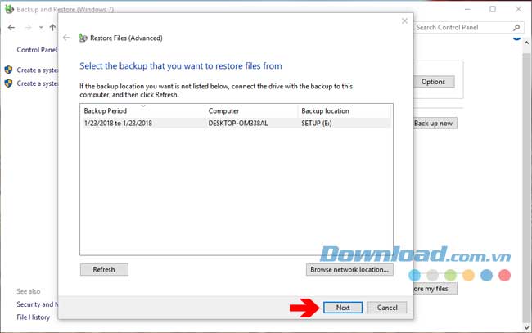Go up one level in Control Panel
This screenshot has height=333, width=532.
point(52,28)
